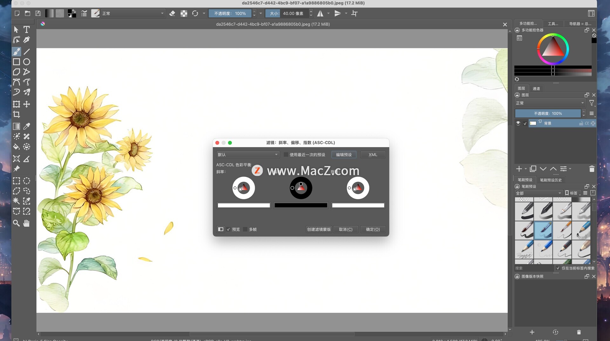Select the Line tool
This screenshot has height=341, width=610.
(27, 51)
